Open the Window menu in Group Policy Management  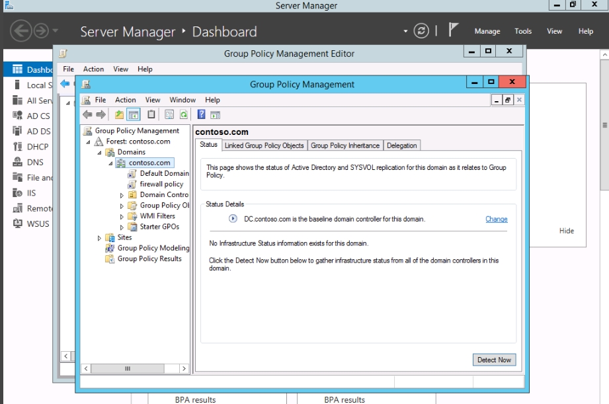(x=183, y=100)
